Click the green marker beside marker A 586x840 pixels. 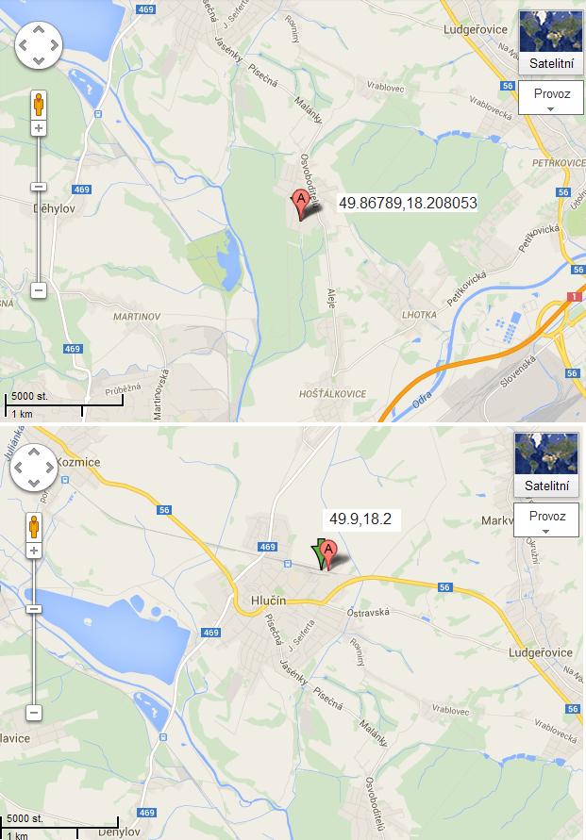point(318,554)
